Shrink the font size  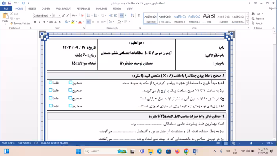click(x=68, y=15)
